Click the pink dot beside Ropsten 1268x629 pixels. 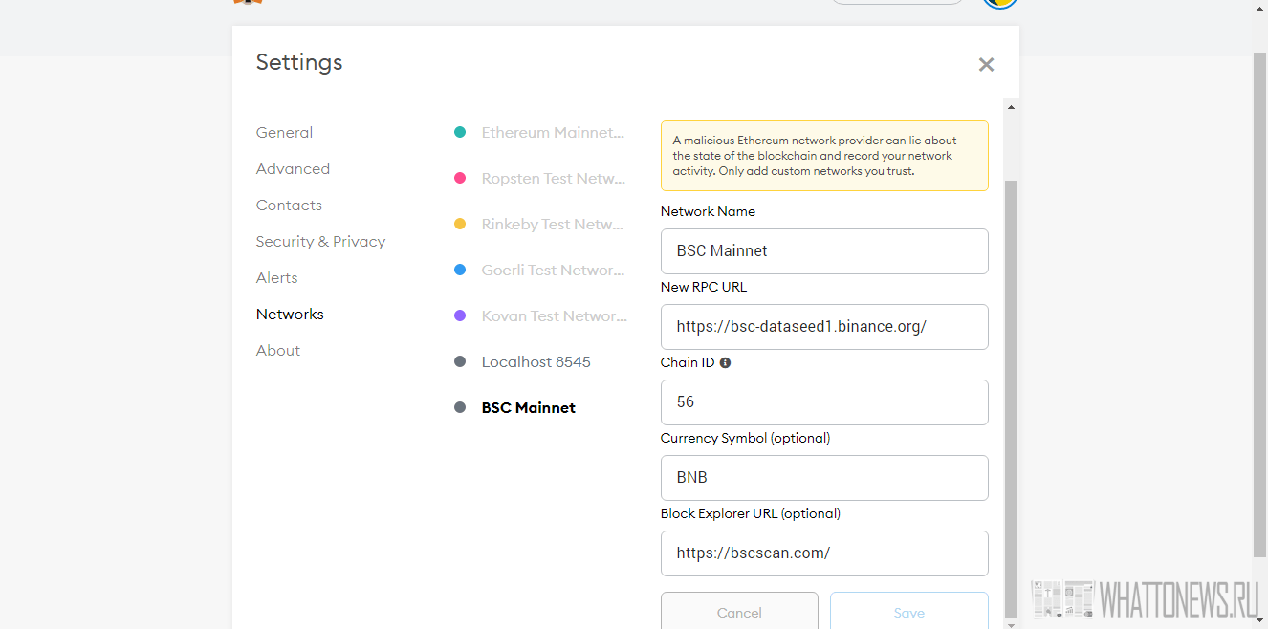tap(460, 179)
